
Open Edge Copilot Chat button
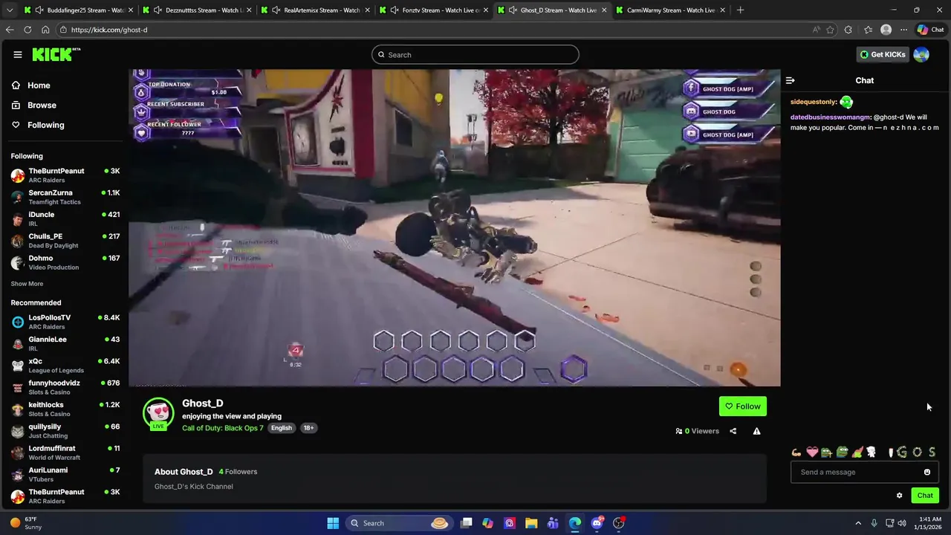tap(930, 30)
